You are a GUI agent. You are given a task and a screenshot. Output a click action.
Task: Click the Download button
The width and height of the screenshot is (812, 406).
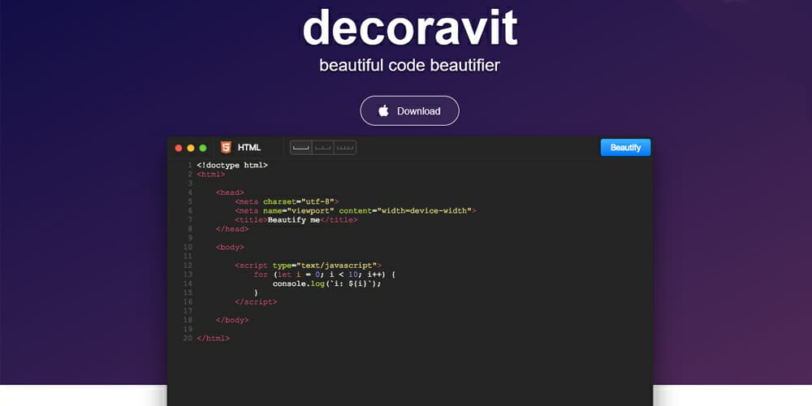click(x=409, y=110)
